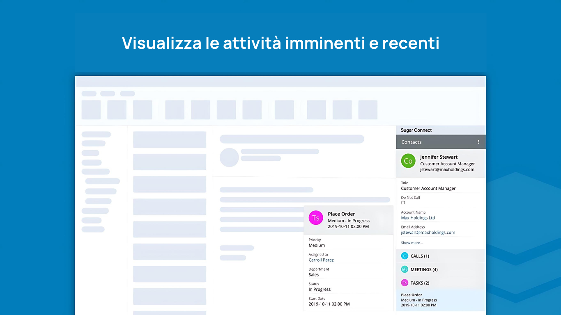Click the Place Order title in task card
This screenshot has width=561, height=315.
click(341, 214)
